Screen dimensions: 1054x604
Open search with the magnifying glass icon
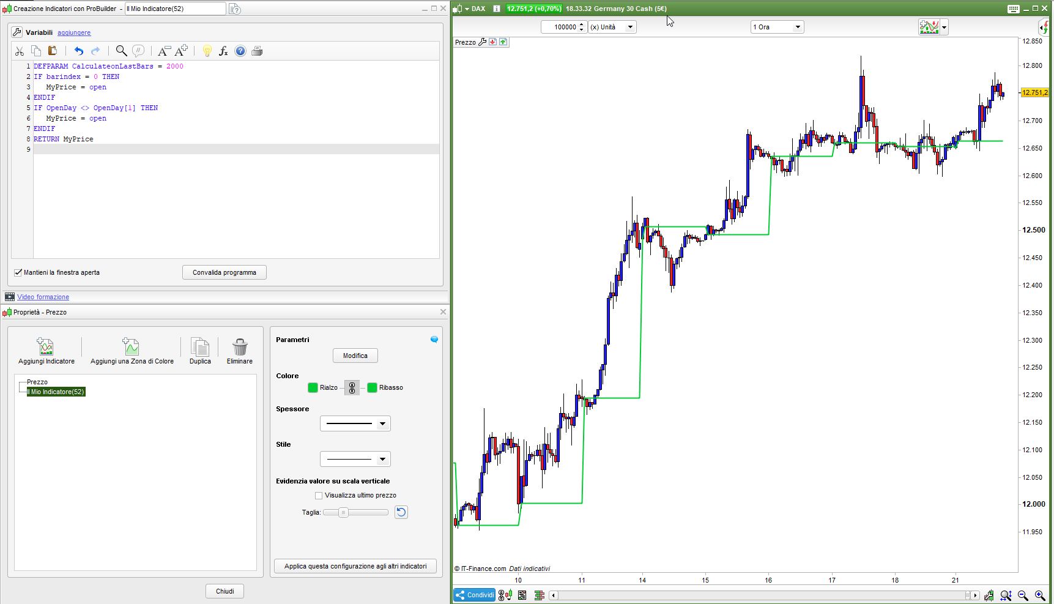pyautogui.click(x=122, y=51)
